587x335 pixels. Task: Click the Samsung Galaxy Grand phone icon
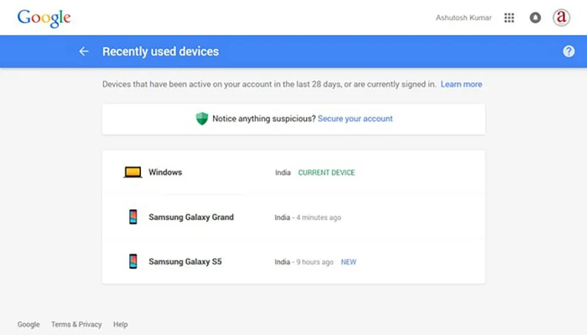pyautogui.click(x=133, y=217)
